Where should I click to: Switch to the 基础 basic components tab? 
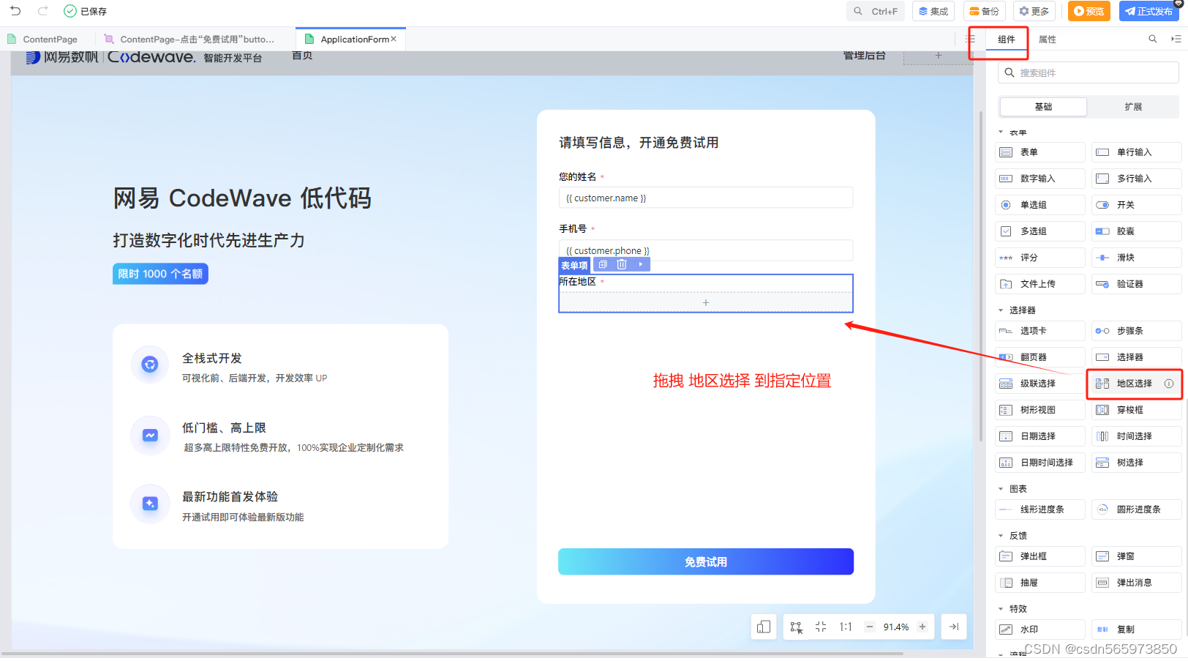(1043, 107)
